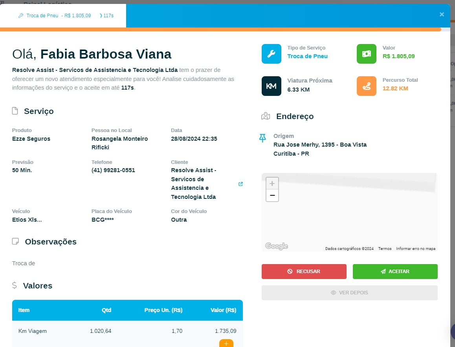Click the green money Valor icon
This screenshot has height=347, width=455.
367,54
